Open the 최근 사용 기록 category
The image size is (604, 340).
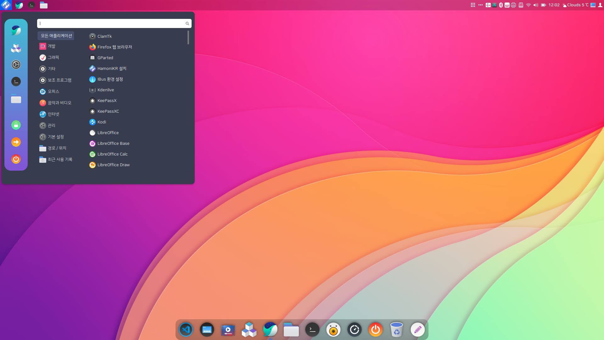pos(60,160)
